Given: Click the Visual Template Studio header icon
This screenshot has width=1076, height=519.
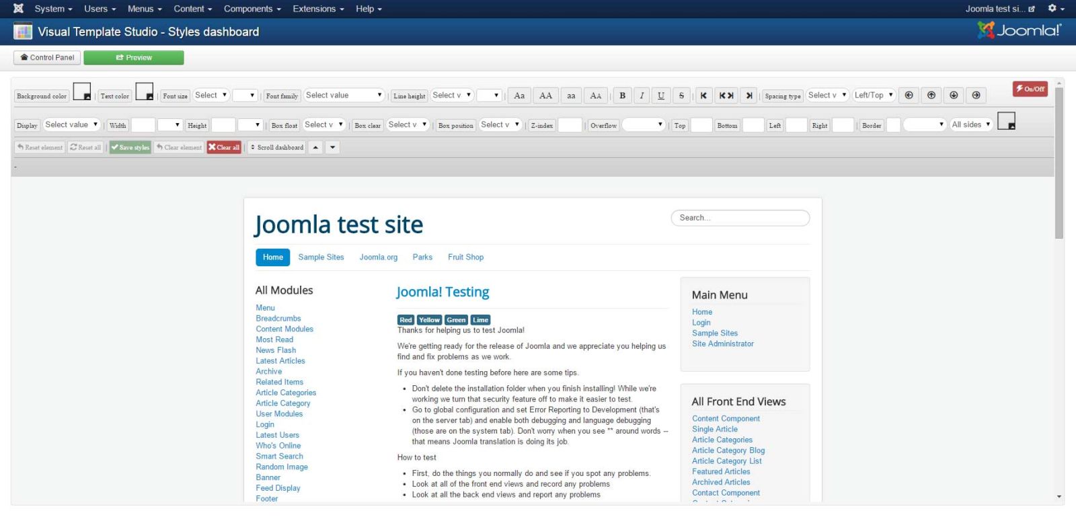Looking at the screenshot, I should click(23, 32).
